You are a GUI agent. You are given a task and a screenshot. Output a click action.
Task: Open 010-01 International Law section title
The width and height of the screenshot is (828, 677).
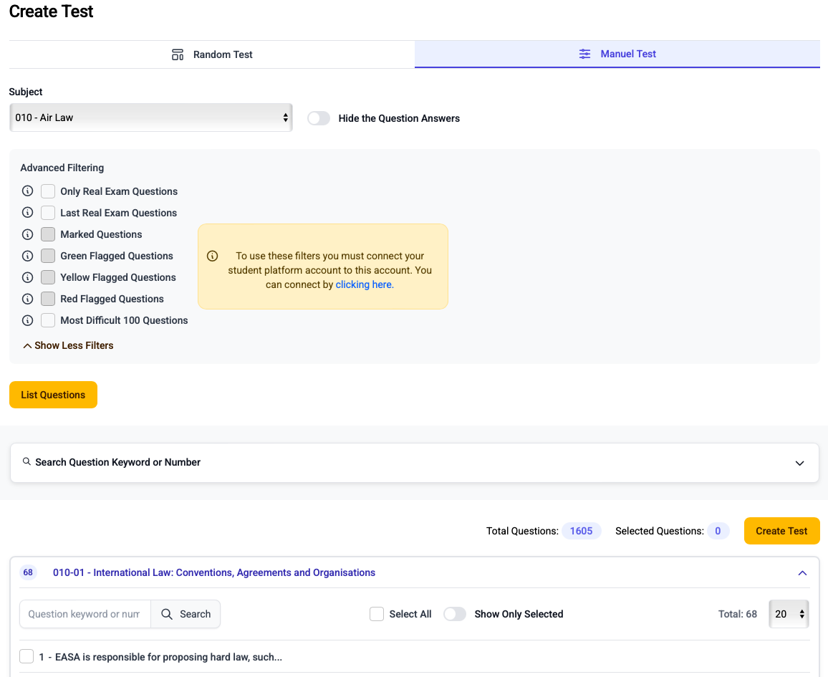tap(214, 572)
